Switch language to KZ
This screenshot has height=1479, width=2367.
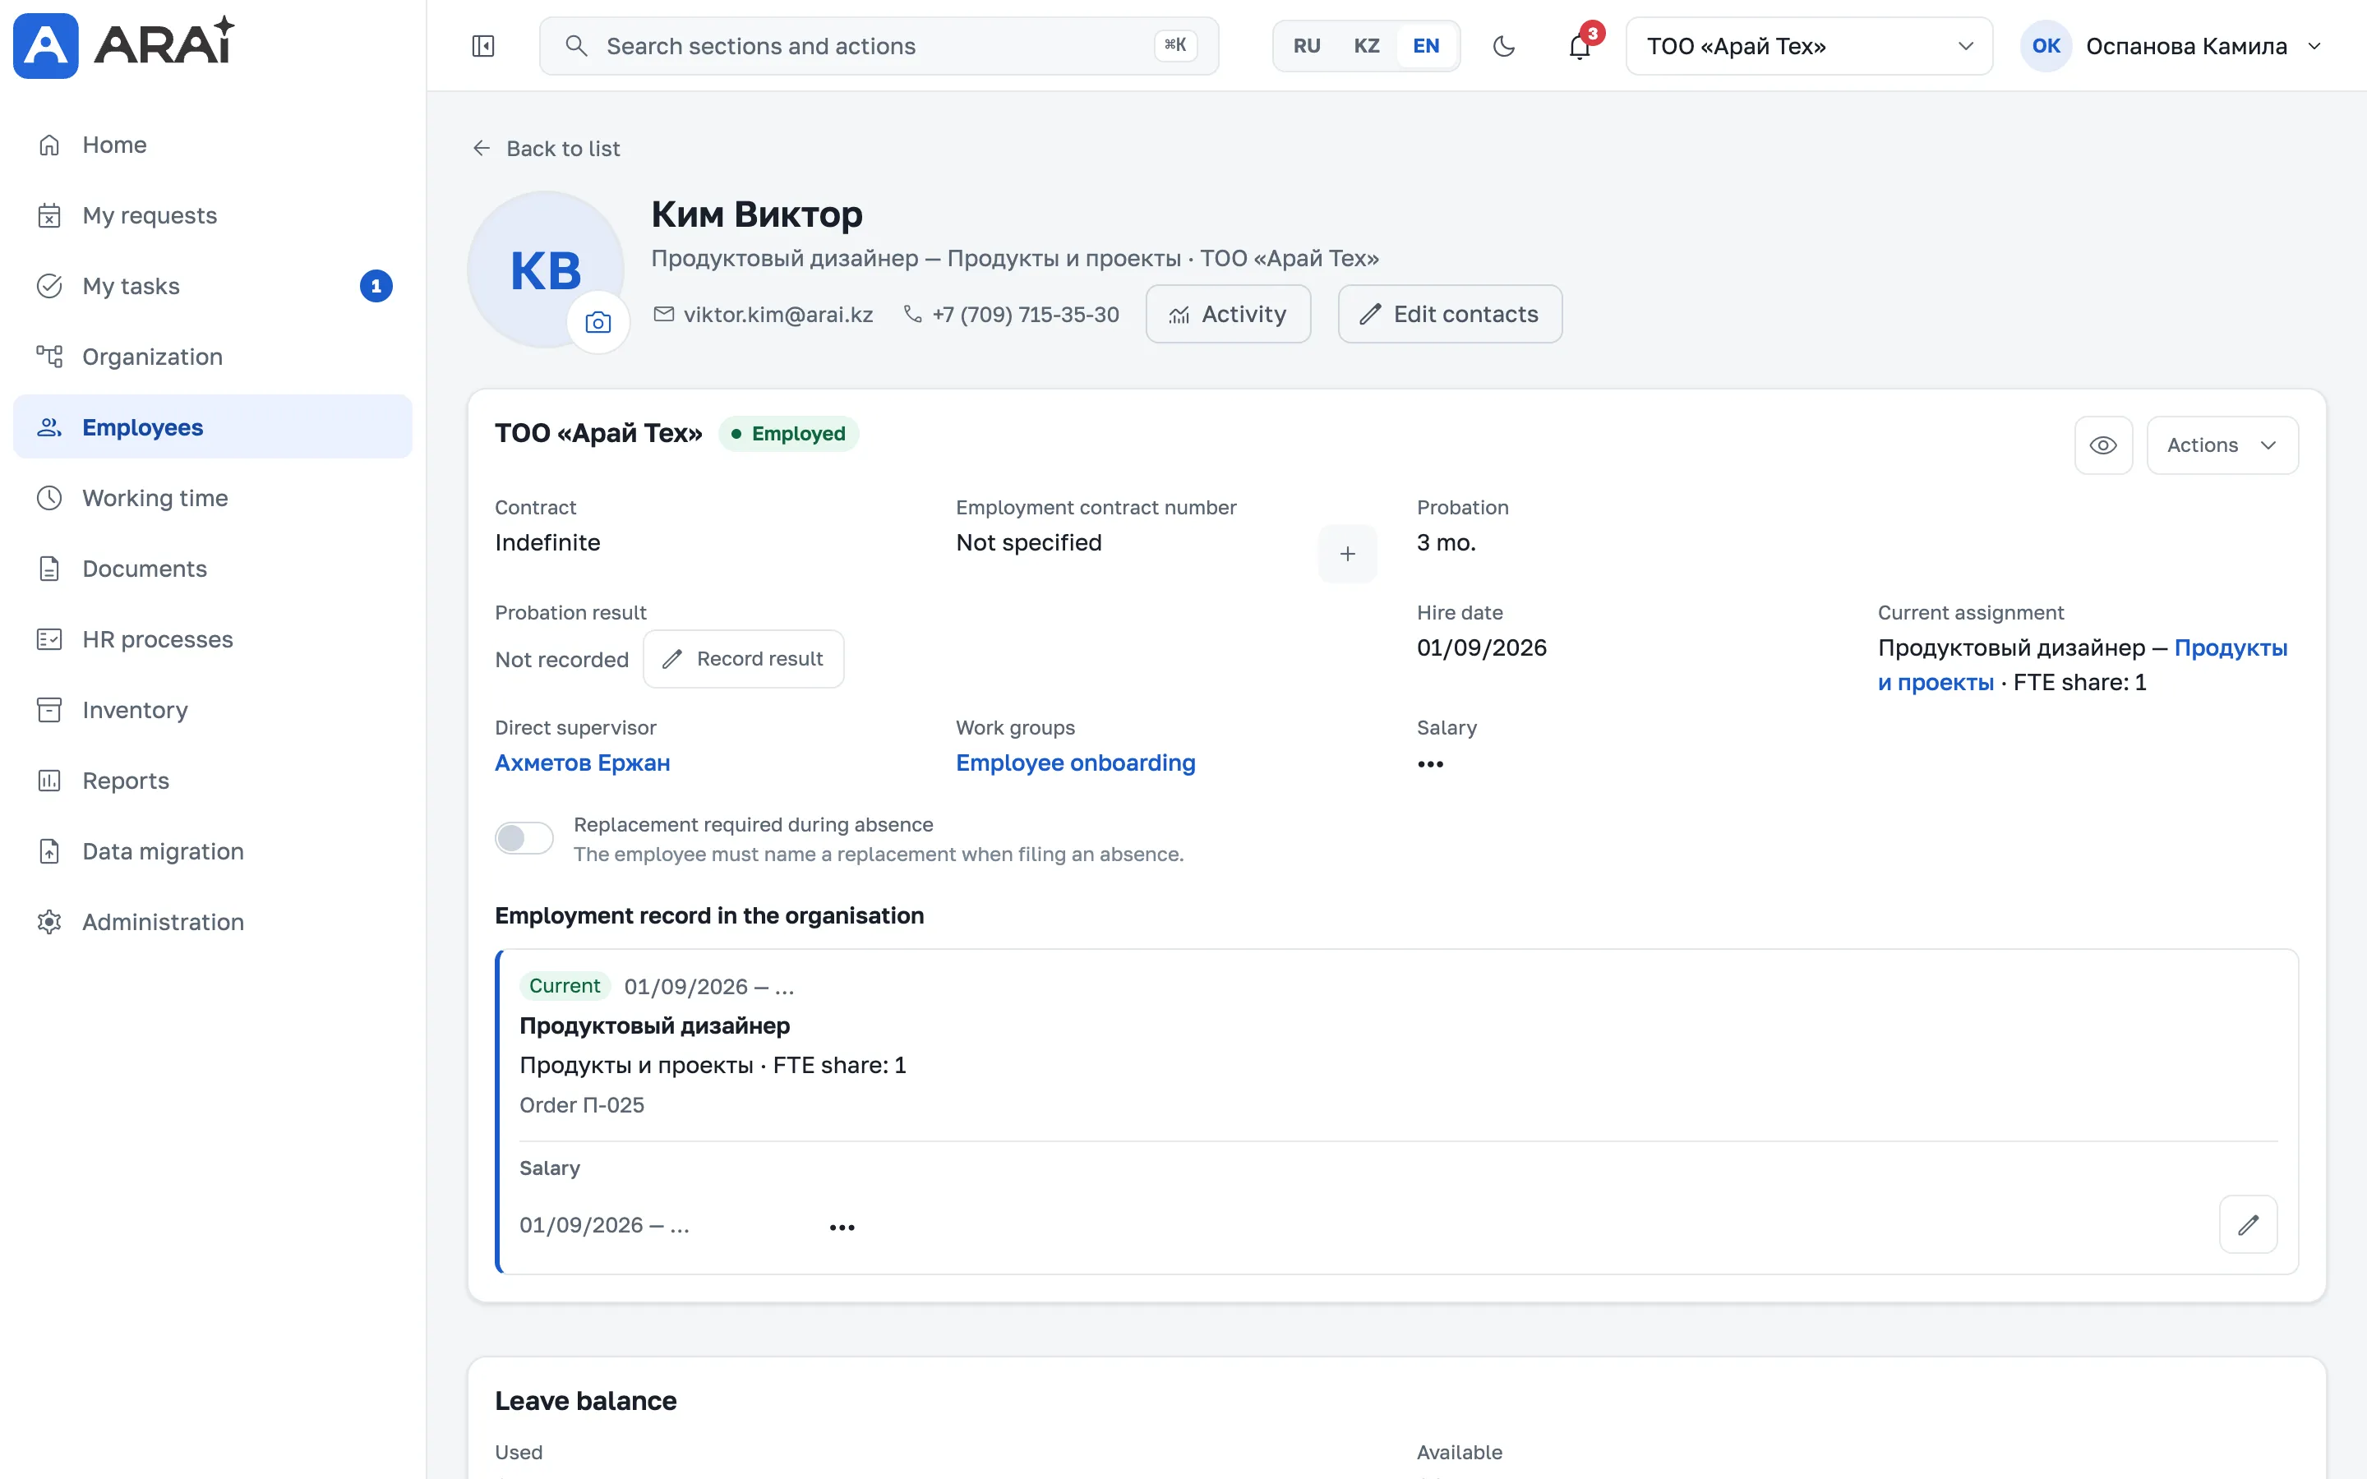pos(1367,46)
